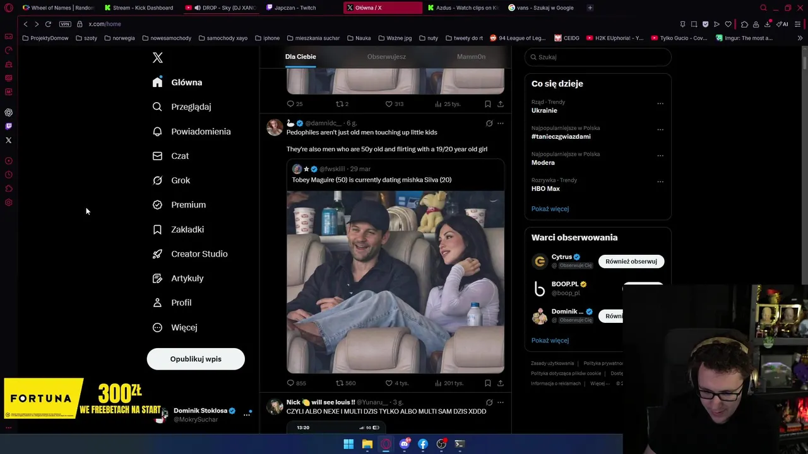Image resolution: width=808 pixels, height=454 pixels.
Task: Open Discord from the taskbar
Action: 405,444
